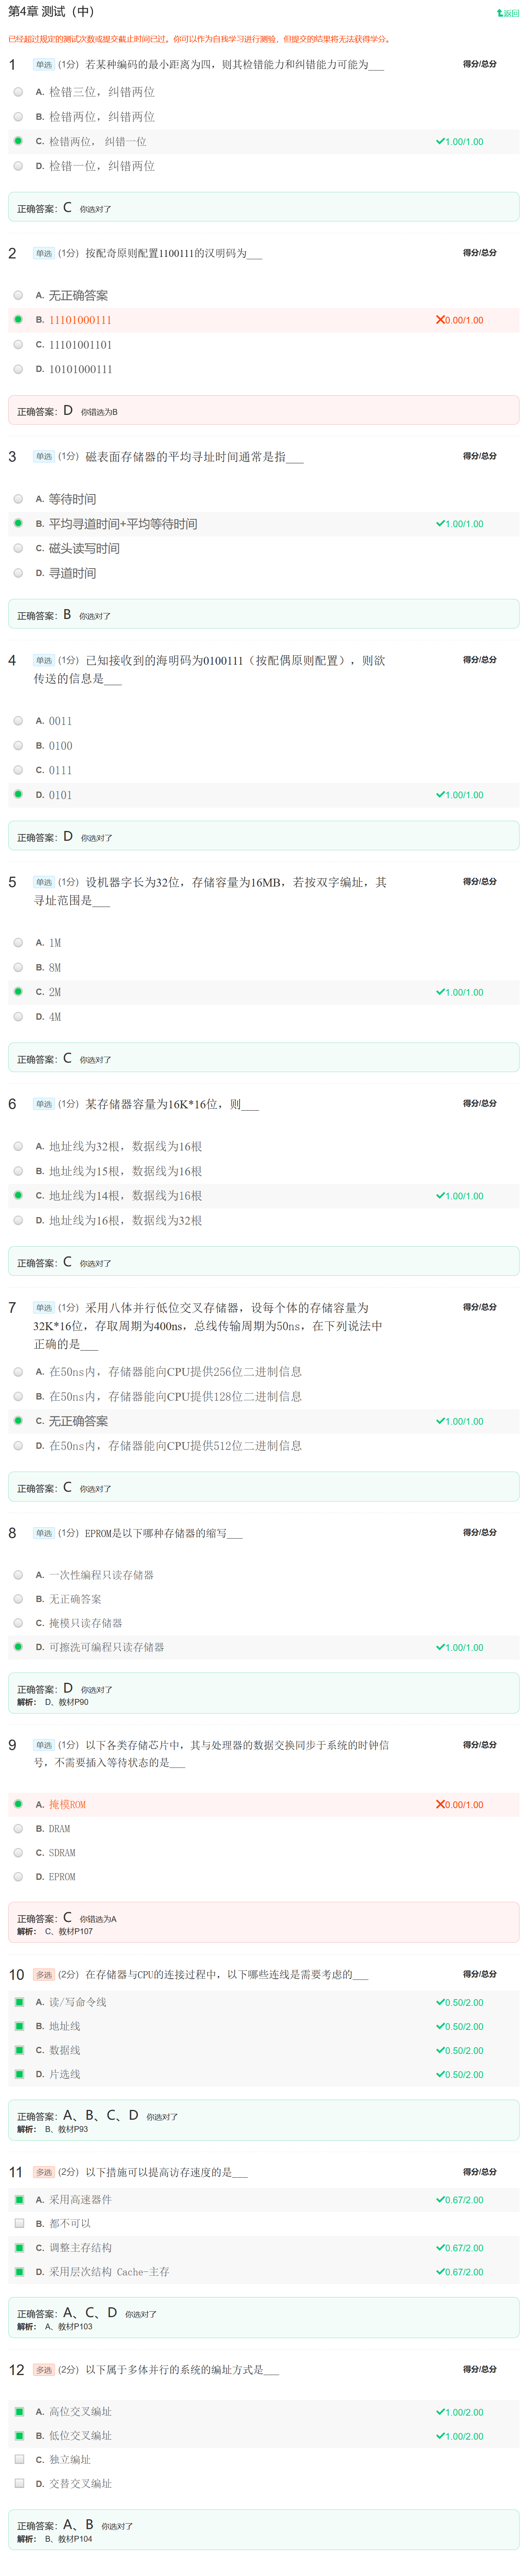Select option A 1M in question 5
This screenshot has height=2576, width=527.
coord(18,942)
